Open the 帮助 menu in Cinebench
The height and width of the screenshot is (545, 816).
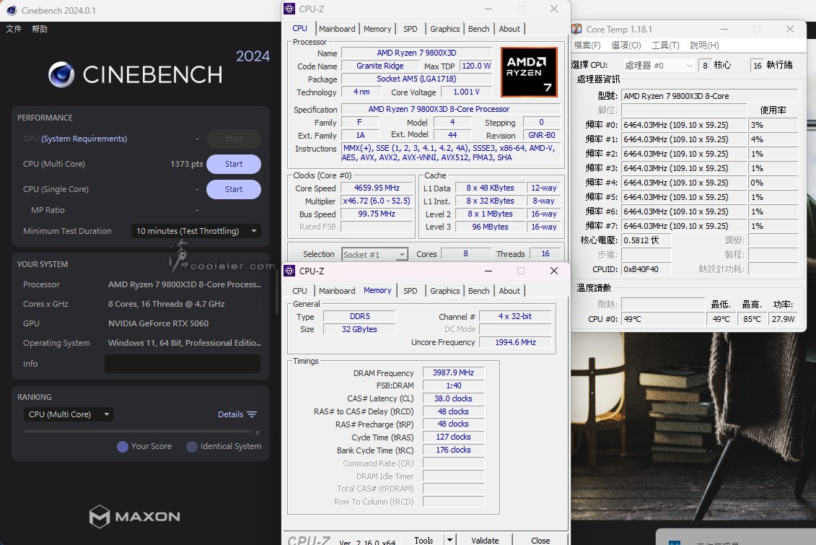40,29
